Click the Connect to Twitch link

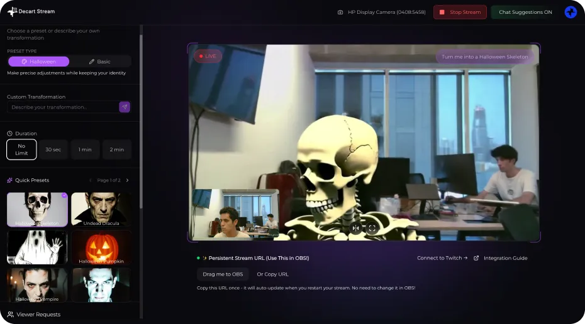point(442,258)
